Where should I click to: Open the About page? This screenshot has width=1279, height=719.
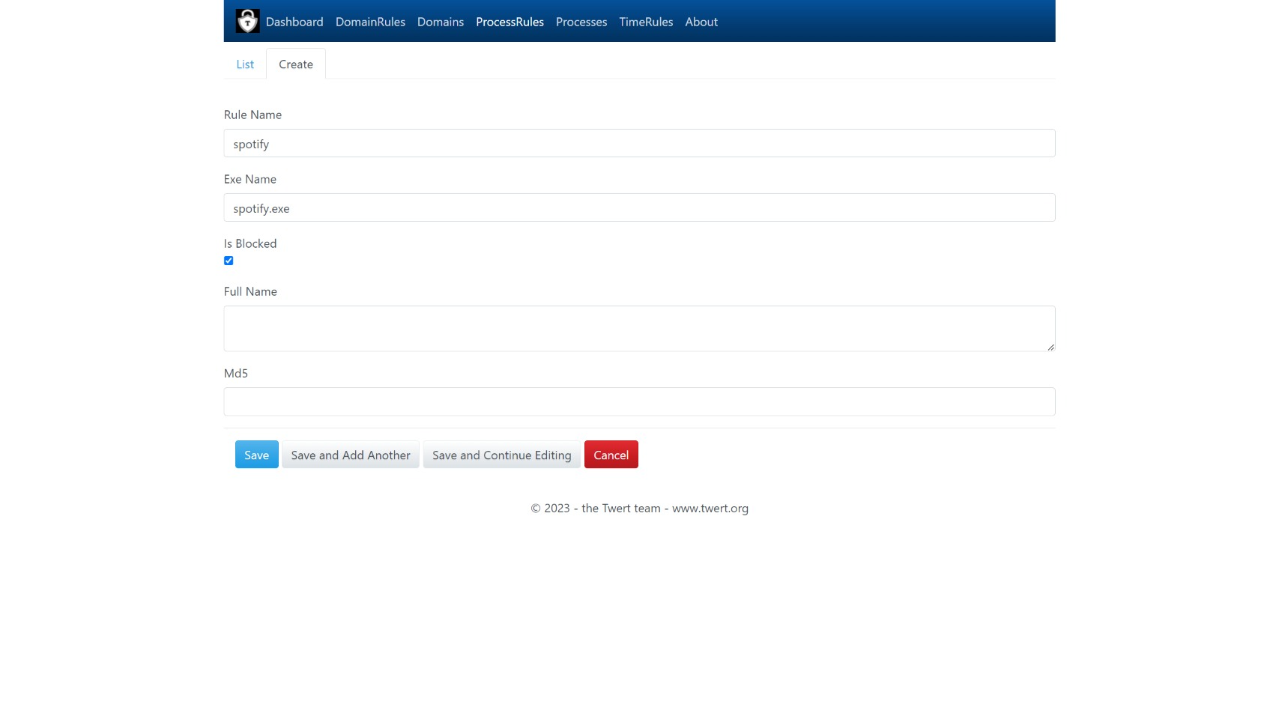click(x=701, y=22)
